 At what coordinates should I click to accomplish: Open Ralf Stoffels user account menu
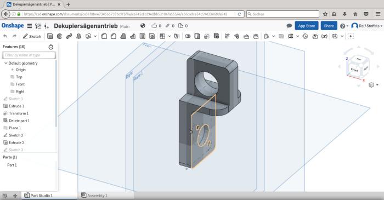tap(366, 26)
